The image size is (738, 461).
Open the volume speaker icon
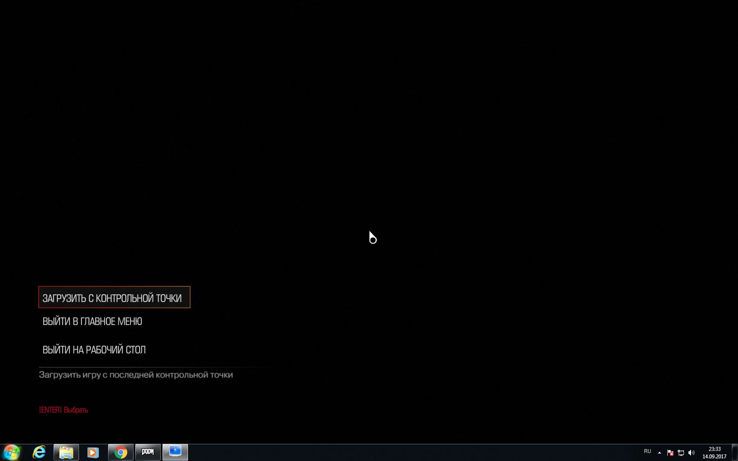pos(691,453)
